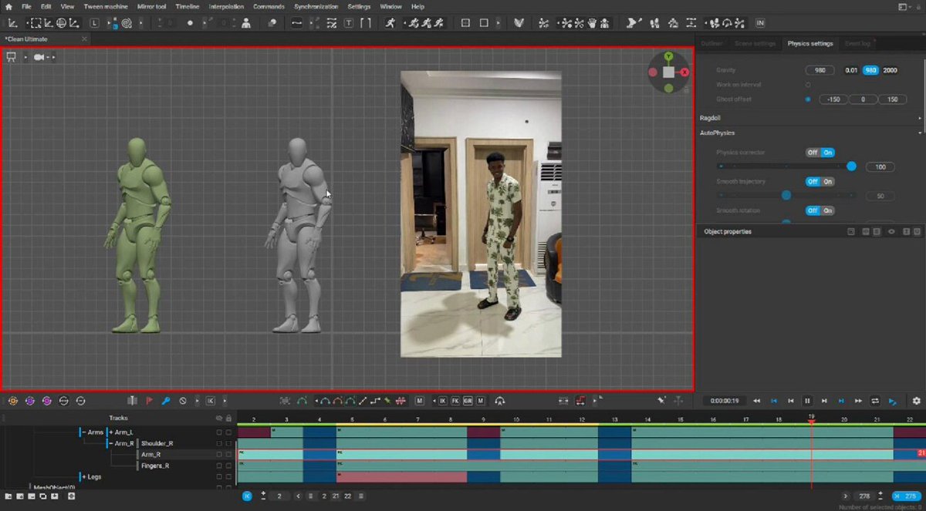Pause the animation playback
The width and height of the screenshot is (926, 511).
coord(807,401)
